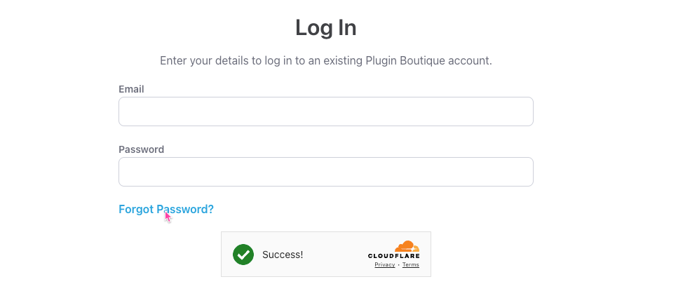This screenshot has width=697, height=284.
Task: Click the Password field label
Action: click(x=141, y=149)
